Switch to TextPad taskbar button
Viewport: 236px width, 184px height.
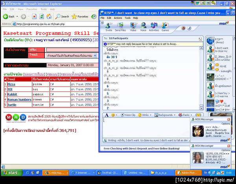[109, 173]
